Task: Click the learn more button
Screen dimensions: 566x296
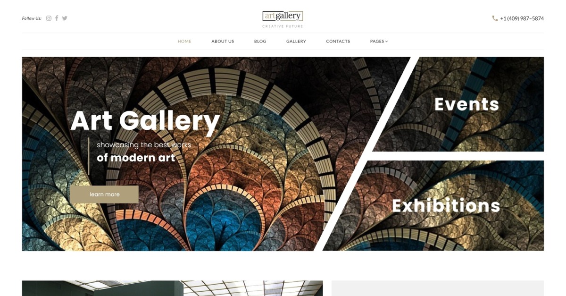Action: coord(104,195)
